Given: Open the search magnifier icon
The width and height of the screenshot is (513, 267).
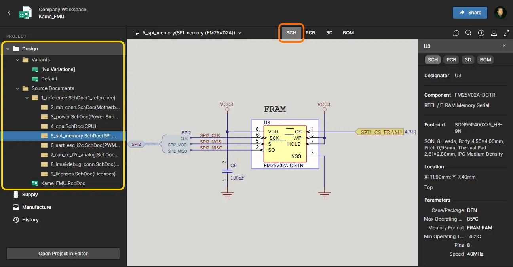Looking at the screenshot, I should click(x=468, y=33).
